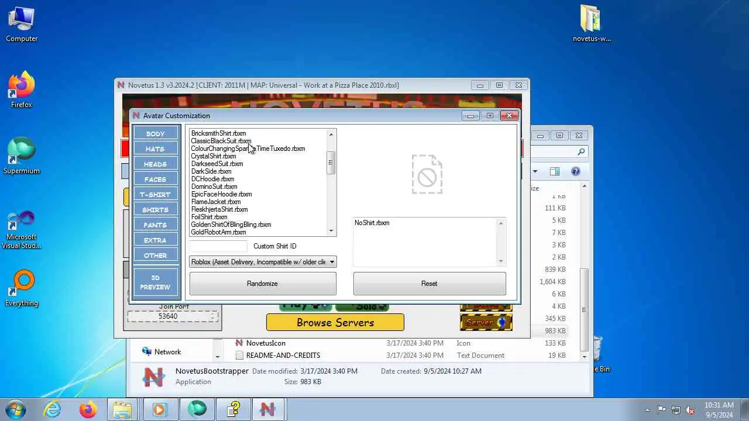Open Windows Explorer from the taskbar

[x=122, y=409]
